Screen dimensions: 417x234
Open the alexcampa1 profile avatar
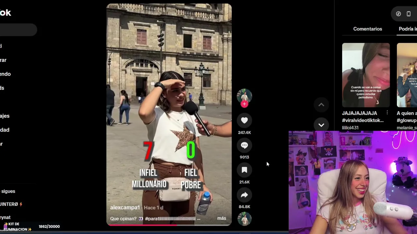pos(244,96)
